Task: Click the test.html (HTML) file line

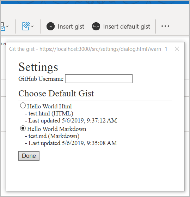Action: pyautogui.click(x=49, y=113)
